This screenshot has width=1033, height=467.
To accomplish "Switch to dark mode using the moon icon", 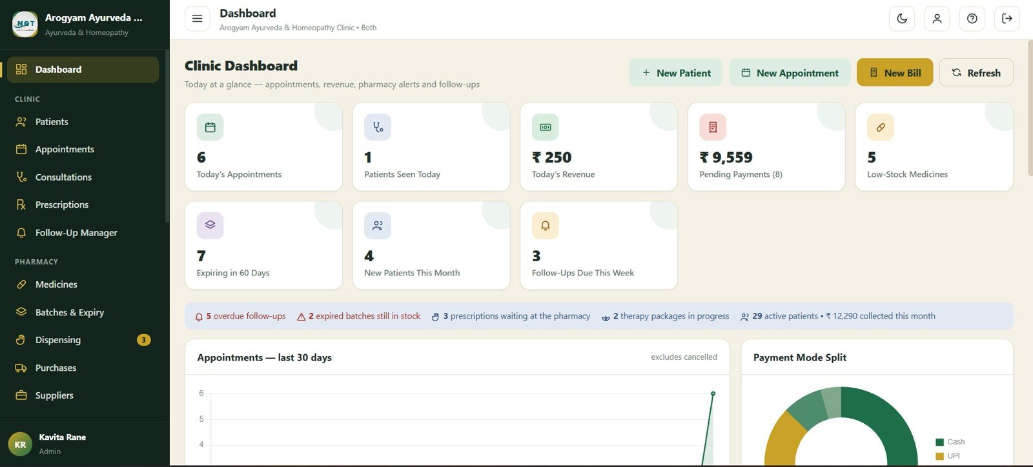I will pyautogui.click(x=902, y=19).
